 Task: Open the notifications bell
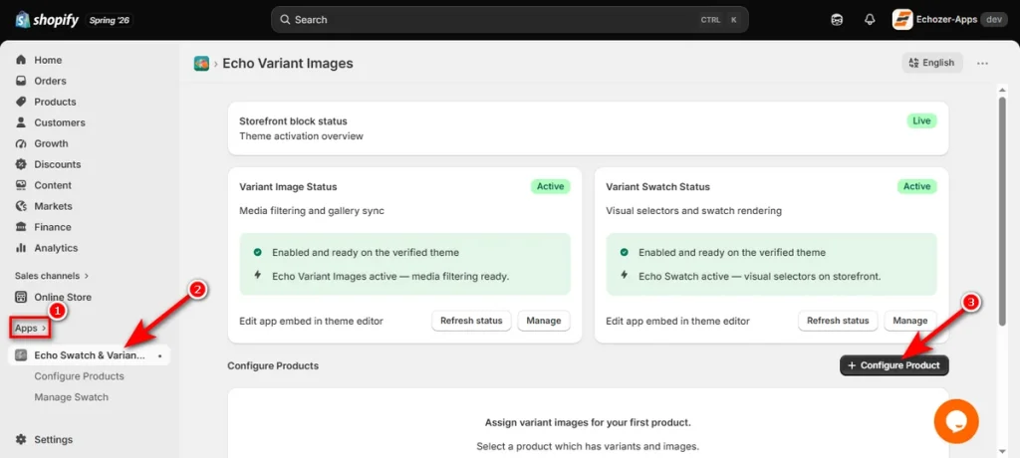point(870,20)
